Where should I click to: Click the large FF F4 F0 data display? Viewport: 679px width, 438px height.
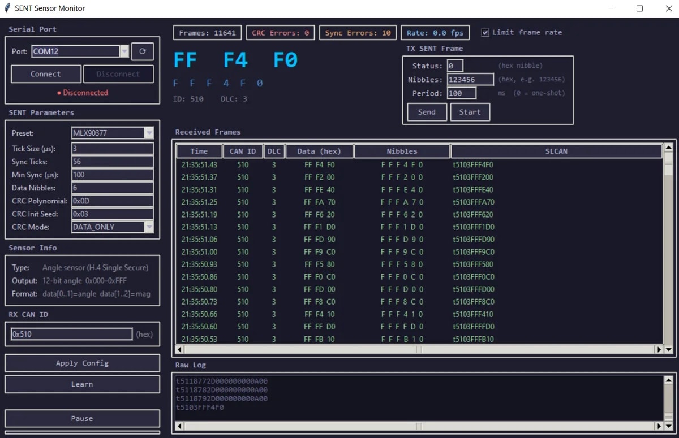[x=235, y=60]
